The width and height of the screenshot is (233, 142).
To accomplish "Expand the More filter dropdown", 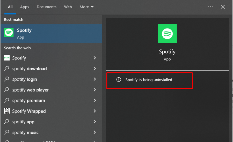I will pyautogui.click(x=86, y=7).
